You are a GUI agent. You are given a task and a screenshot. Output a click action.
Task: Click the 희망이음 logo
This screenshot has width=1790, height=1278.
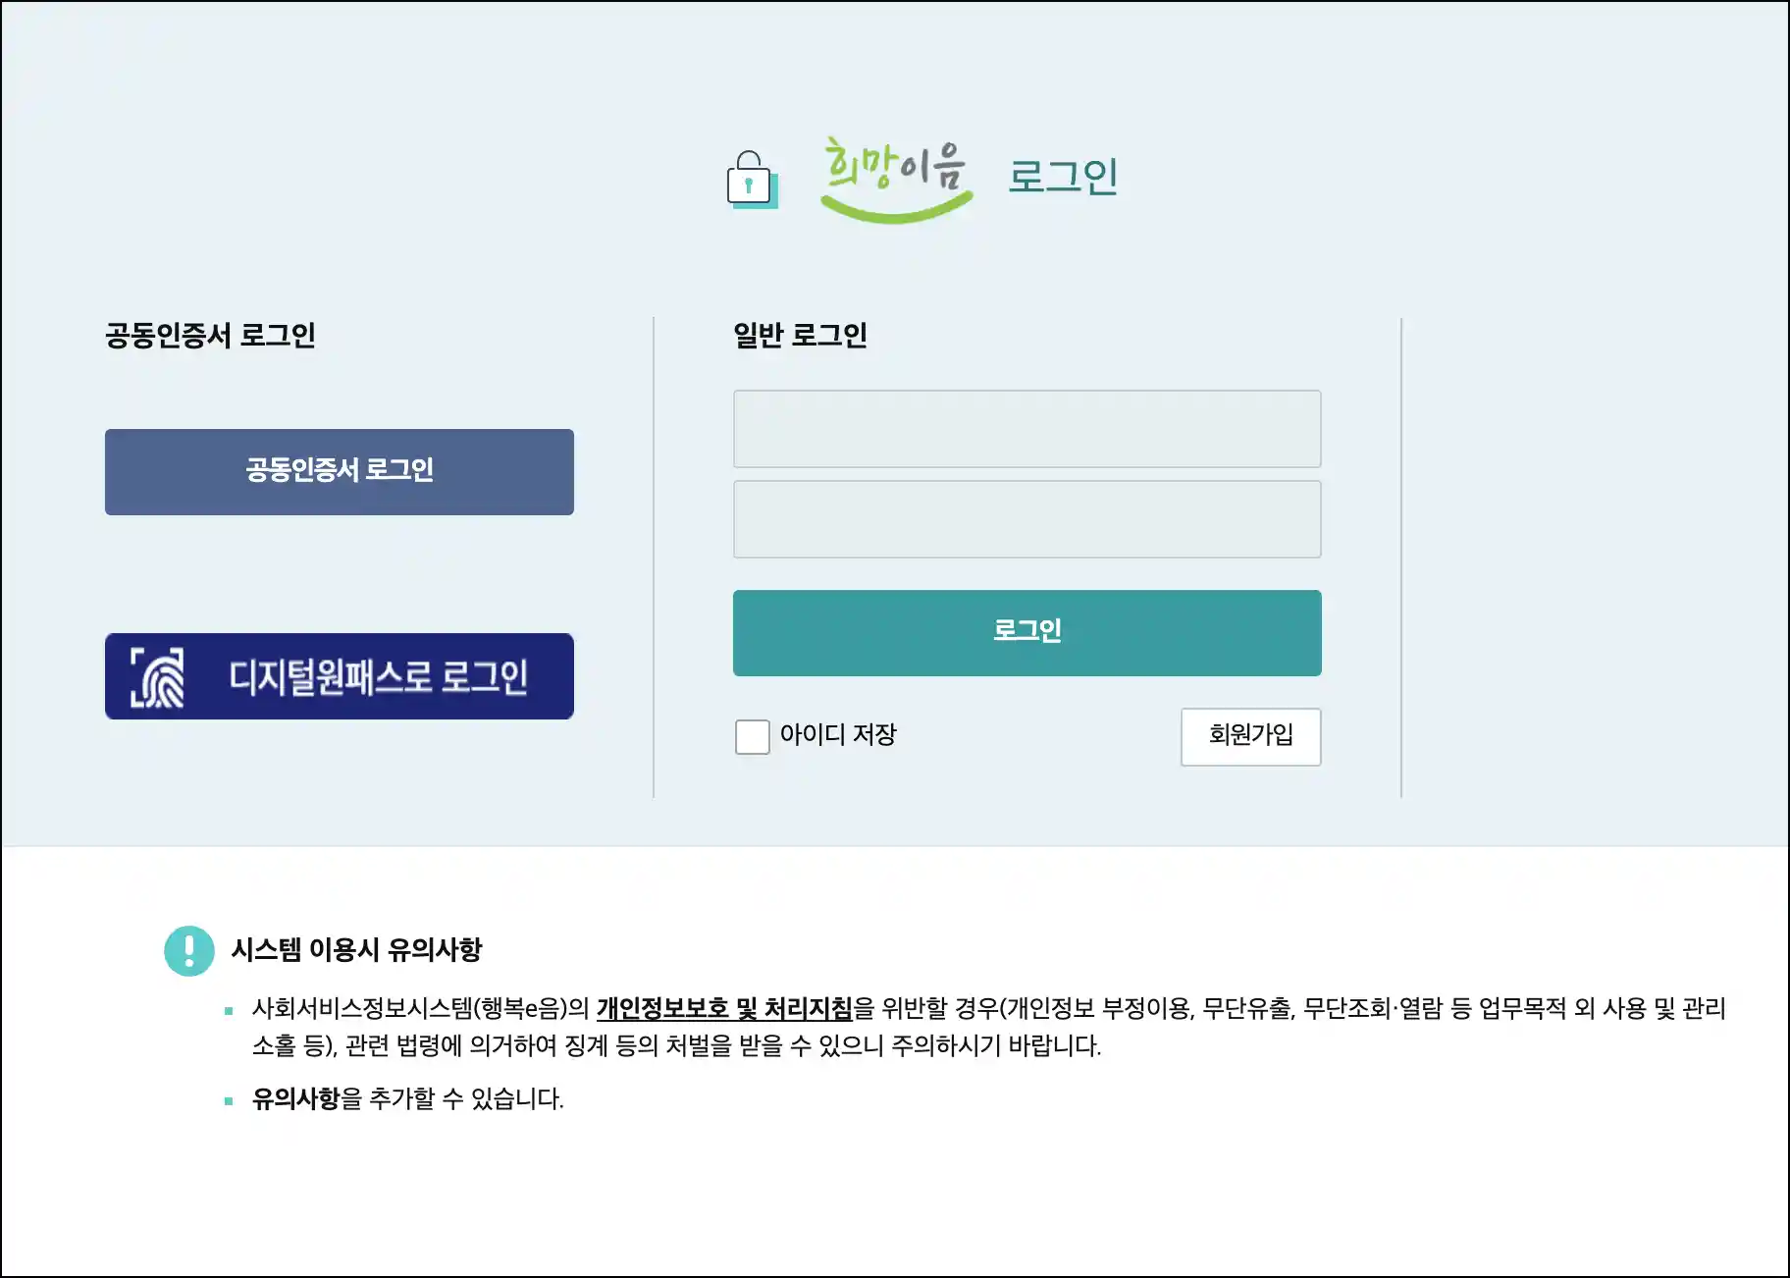tap(896, 180)
